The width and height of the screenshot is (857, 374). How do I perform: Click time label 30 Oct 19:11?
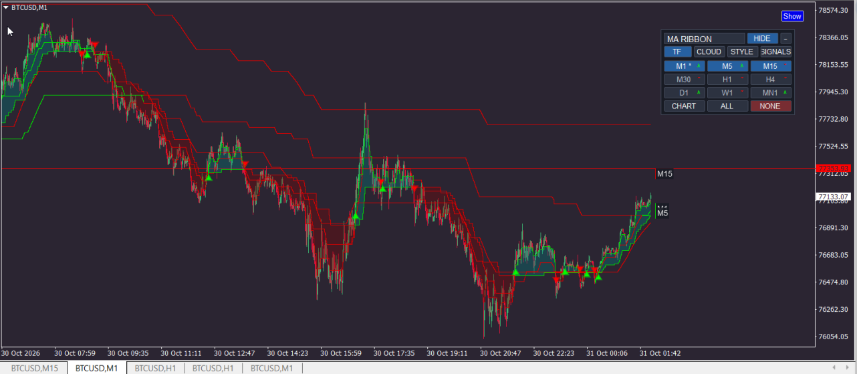447,353
